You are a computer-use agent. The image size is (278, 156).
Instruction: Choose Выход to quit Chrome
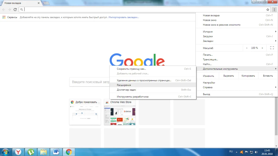[236, 94]
